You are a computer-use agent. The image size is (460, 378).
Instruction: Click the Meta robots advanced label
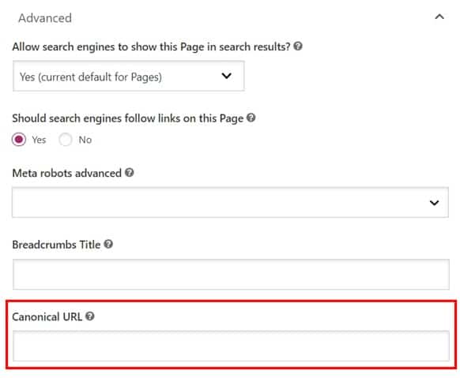point(67,174)
